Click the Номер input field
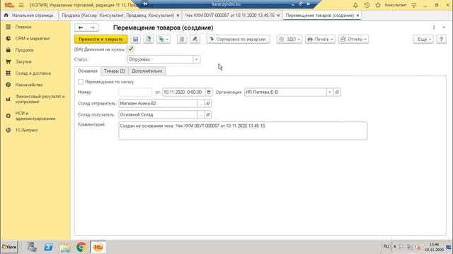This screenshot has height=254, width=453. (x=135, y=92)
